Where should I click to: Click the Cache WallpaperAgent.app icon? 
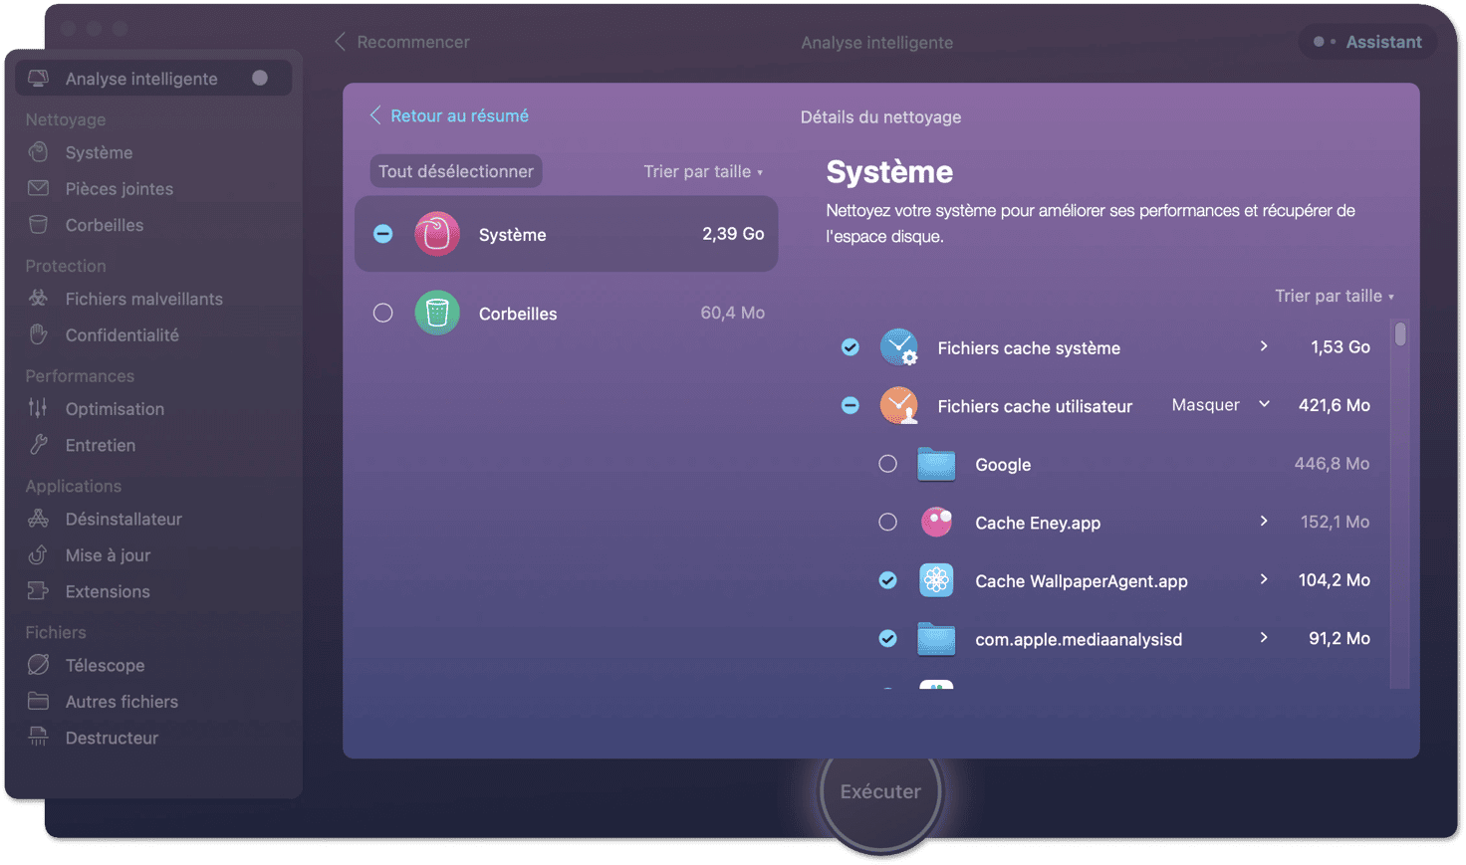(936, 580)
